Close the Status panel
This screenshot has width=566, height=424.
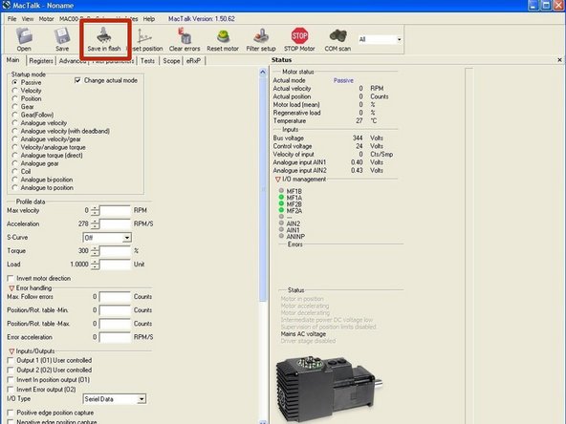559,60
